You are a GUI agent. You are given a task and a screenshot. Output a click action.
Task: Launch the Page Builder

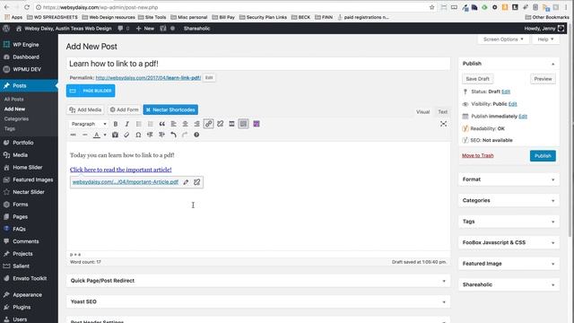[91, 91]
